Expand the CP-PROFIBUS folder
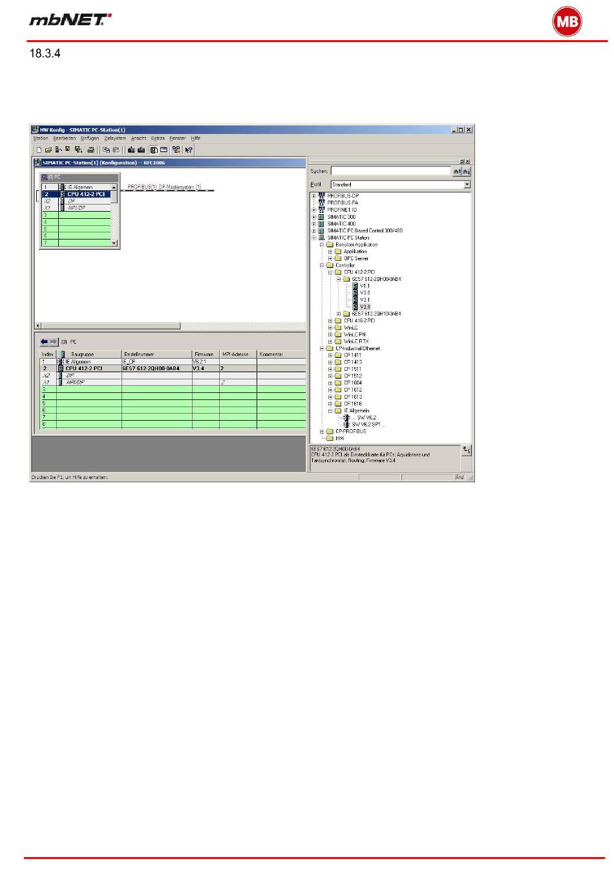 [x=322, y=431]
